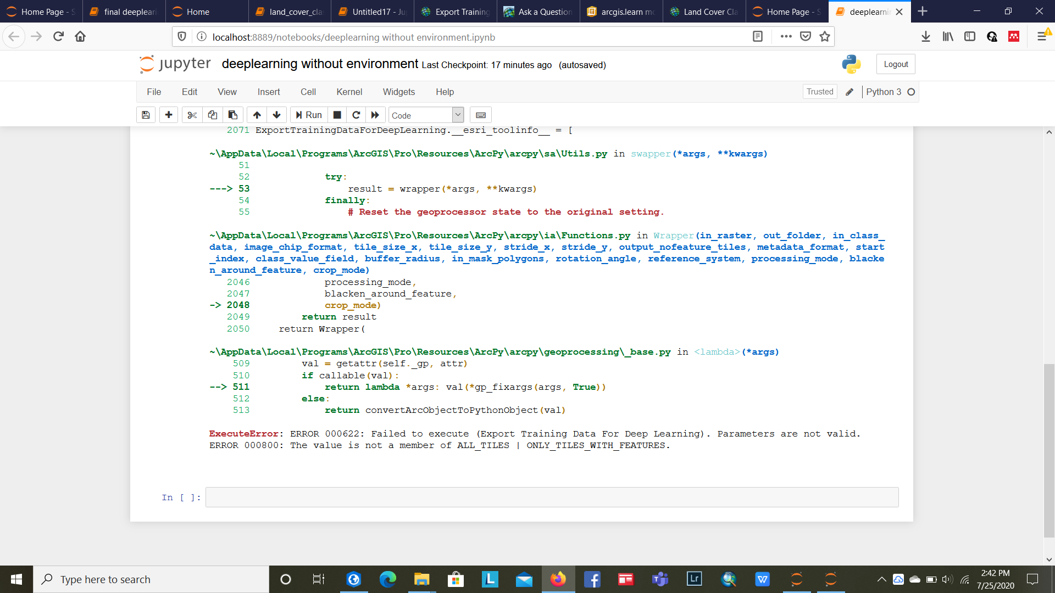Open File Explorer from the taskbar
The height and width of the screenshot is (593, 1055).
tap(421, 579)
